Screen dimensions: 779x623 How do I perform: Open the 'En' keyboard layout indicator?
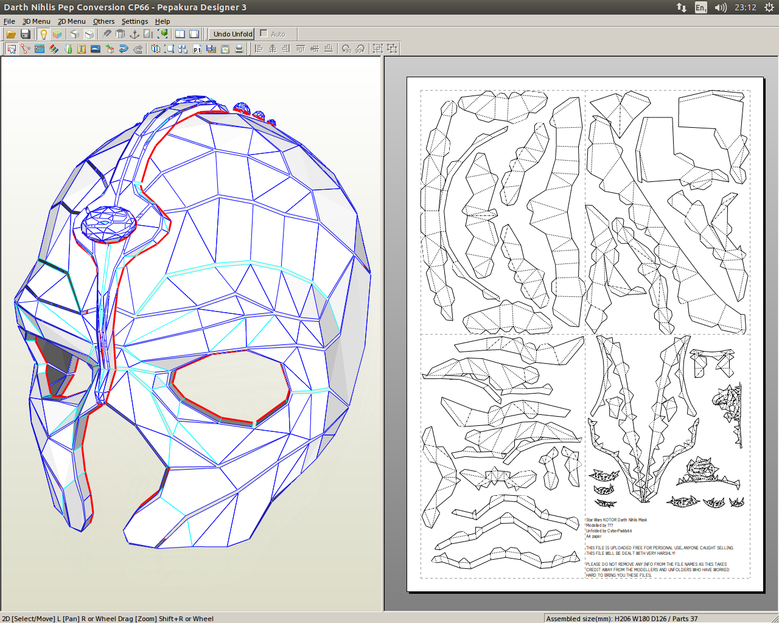coord(701,7)
